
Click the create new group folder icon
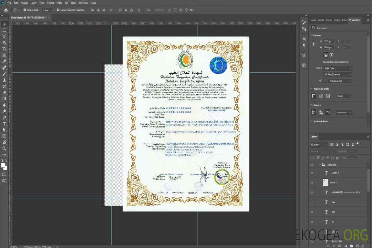tap(351, 246)
